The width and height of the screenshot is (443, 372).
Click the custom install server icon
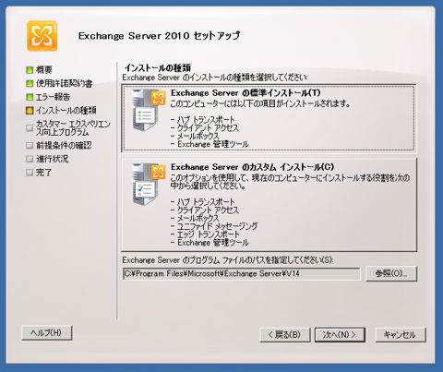(x=149, y=184)
